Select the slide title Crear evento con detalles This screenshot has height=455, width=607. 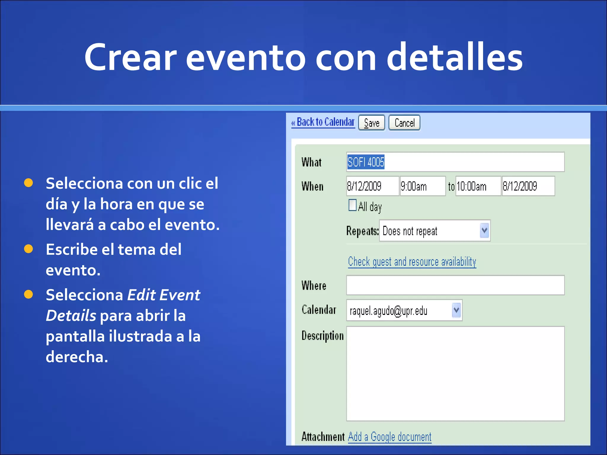click(303, 57)
